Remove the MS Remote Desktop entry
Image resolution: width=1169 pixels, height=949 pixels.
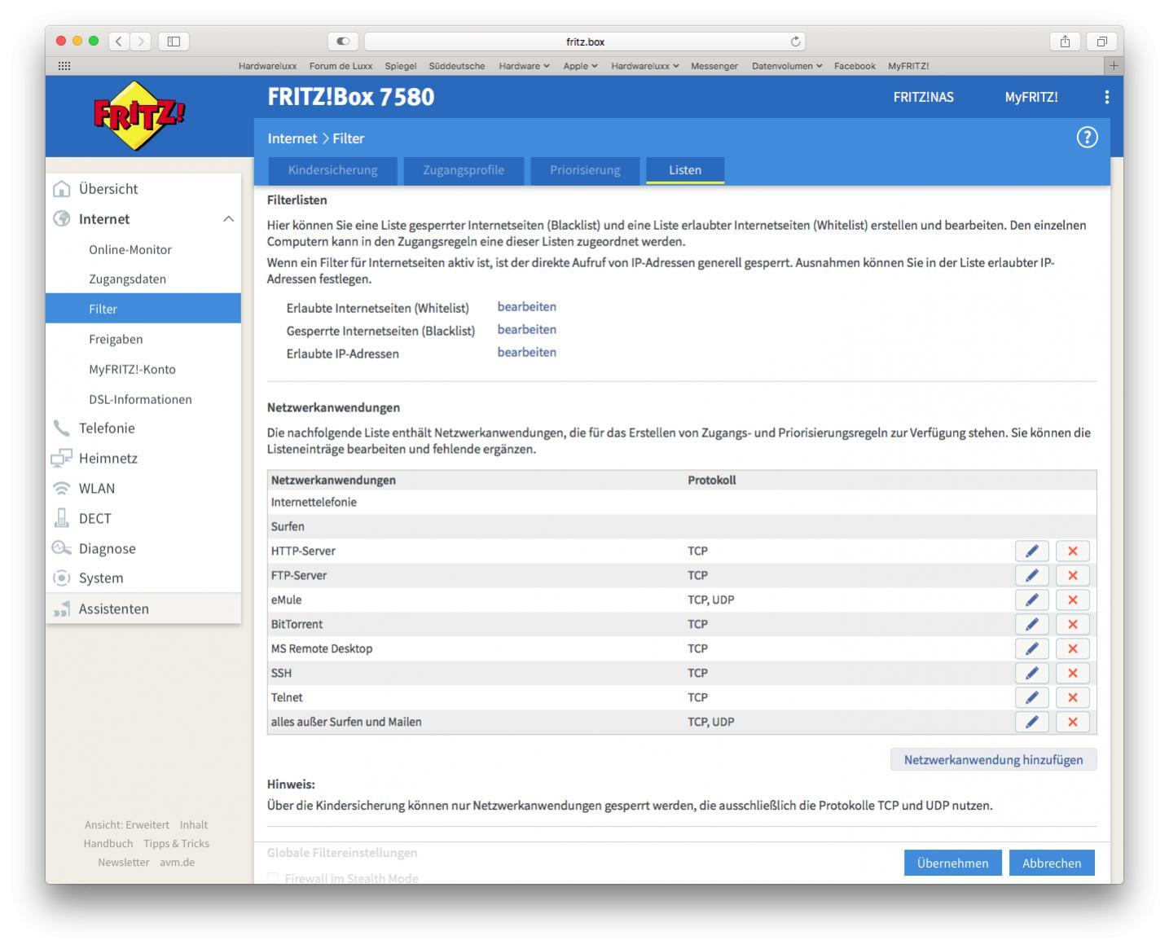coord(1072,649)
